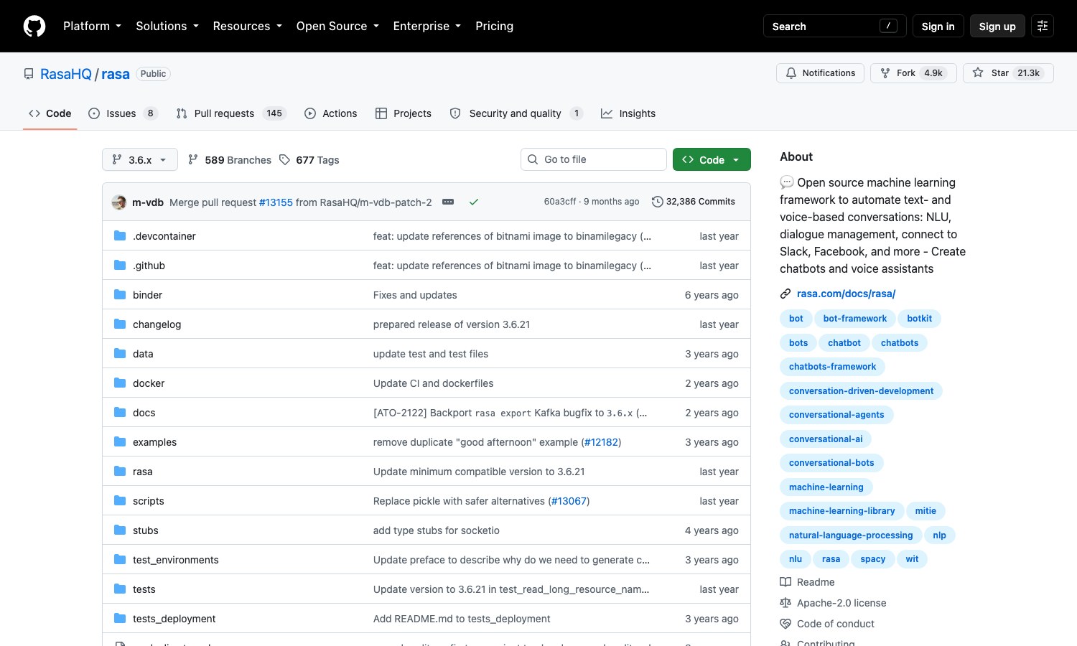Switch to Security and quality tab
Screen dimensions: 1077x646
click(516, 113)
